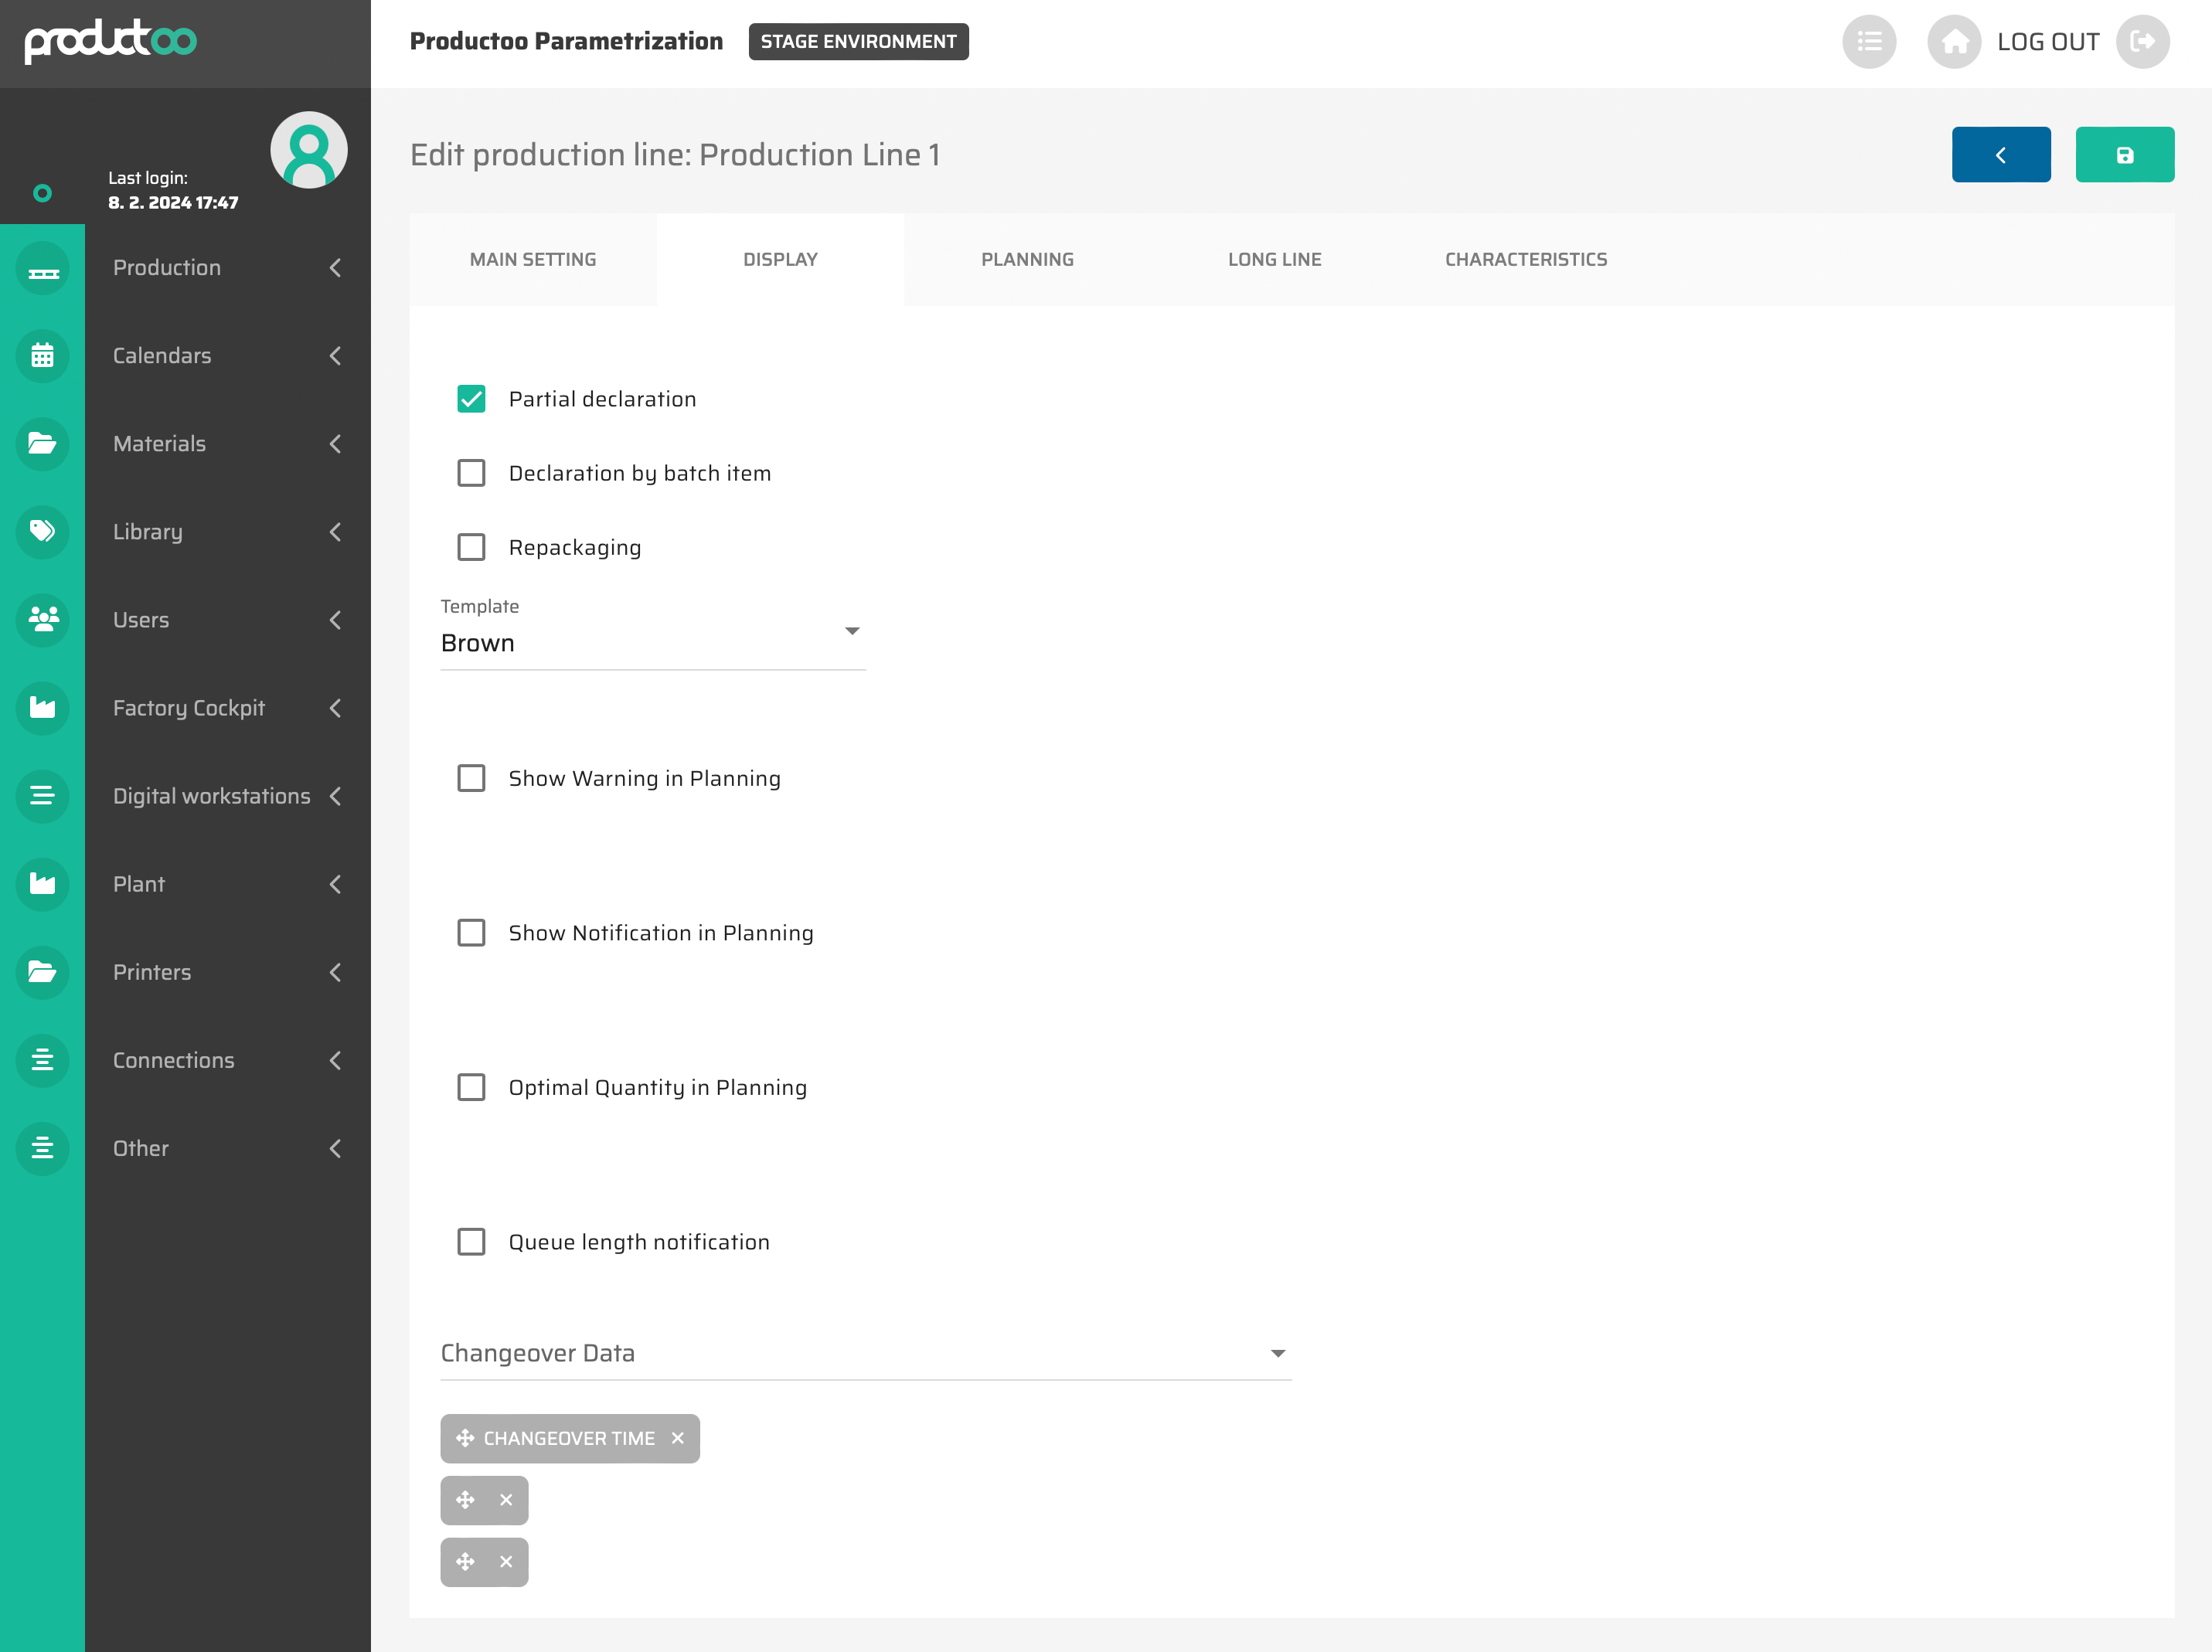Image resolution: width=2212 pixels, height=1652 pixels.
Task: Enable the Repackaging checkbox
Action: point(471,547)
